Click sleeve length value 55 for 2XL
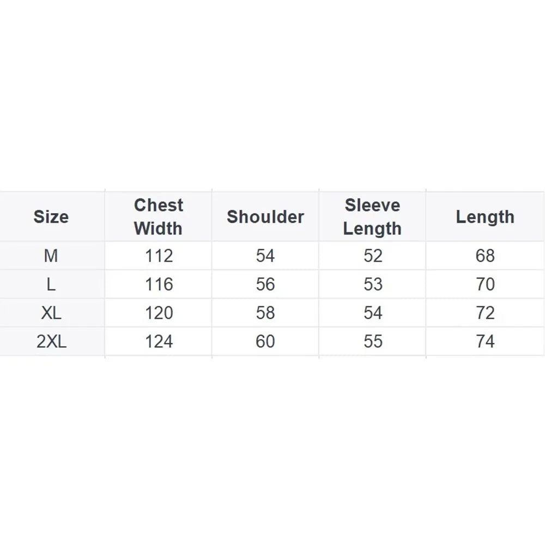 [x=373, y=342]
